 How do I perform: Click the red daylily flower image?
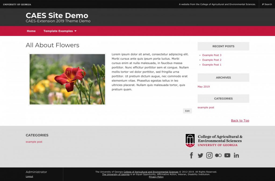pyautogui.click(x=67, y=79)
